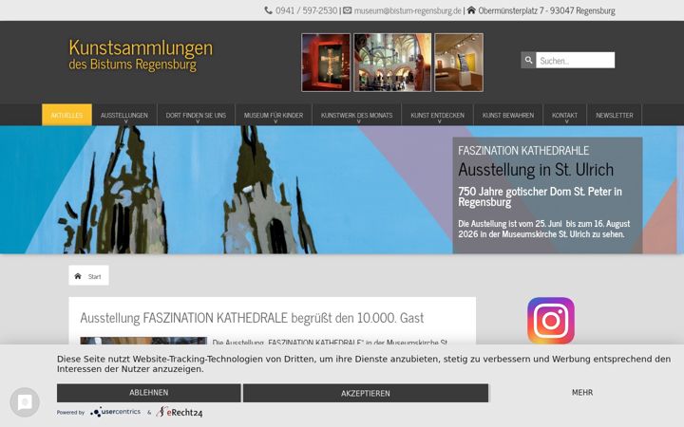The height and width of the screenshot is (427, 684).
Task: Select the Newsletter menu item
Action: click(615, 115)
